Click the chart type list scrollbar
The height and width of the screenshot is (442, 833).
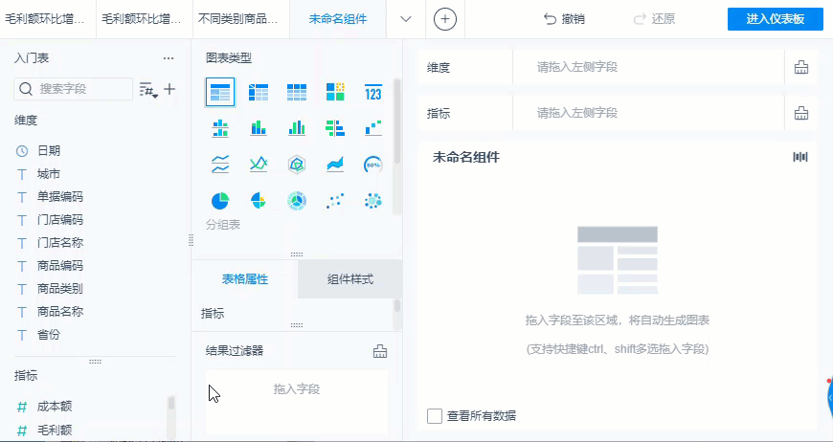397,122
